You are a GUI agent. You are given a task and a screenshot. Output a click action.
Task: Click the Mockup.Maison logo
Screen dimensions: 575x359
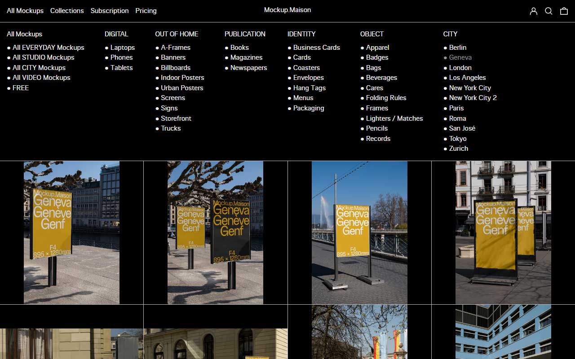click(x=287, y=9)
